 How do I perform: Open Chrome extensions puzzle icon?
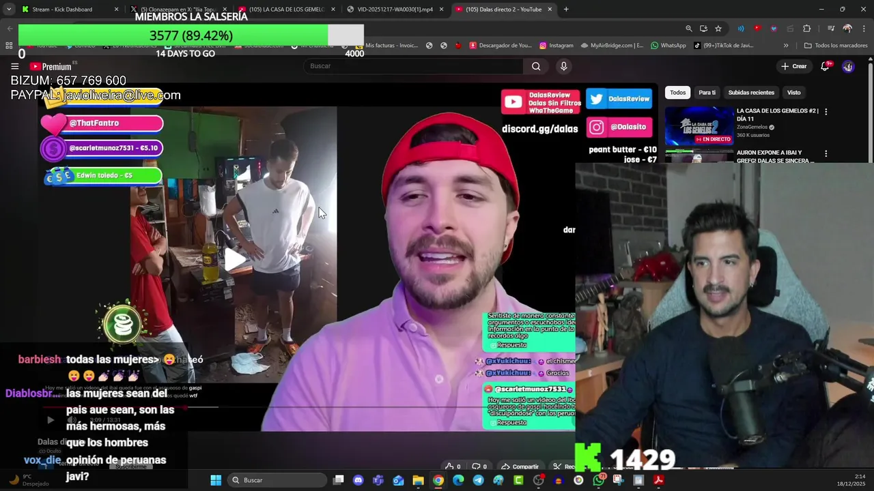click(x=807, y=29)
